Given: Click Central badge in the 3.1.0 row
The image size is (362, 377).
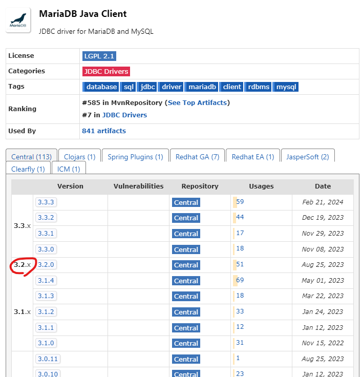Looking at the screenshot, I should 186,343.
